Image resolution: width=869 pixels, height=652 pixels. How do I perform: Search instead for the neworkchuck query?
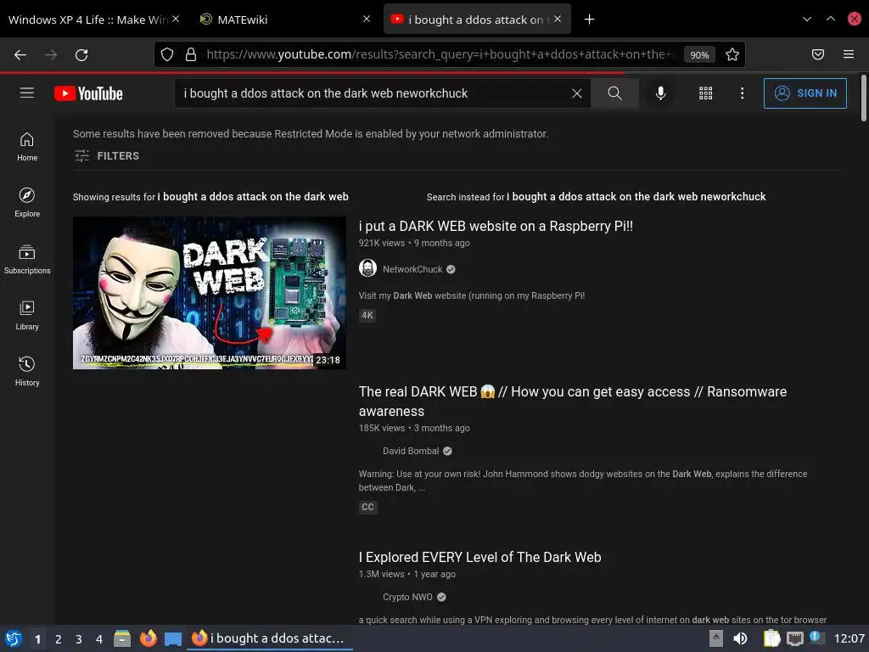pyautogui.click(x=636, y=196)
